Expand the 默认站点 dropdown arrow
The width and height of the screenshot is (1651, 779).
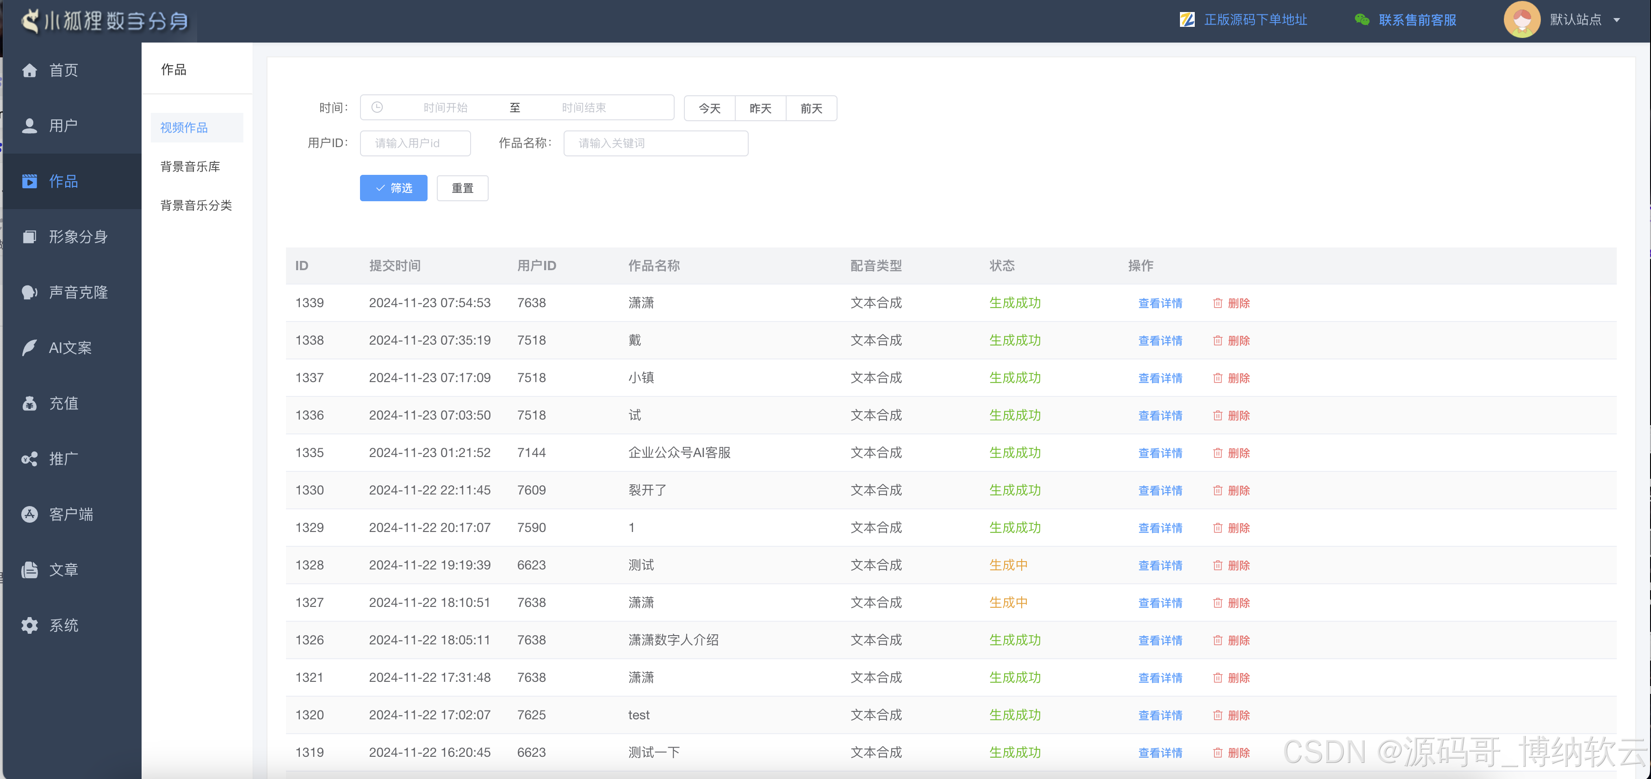pos(1616,20)
